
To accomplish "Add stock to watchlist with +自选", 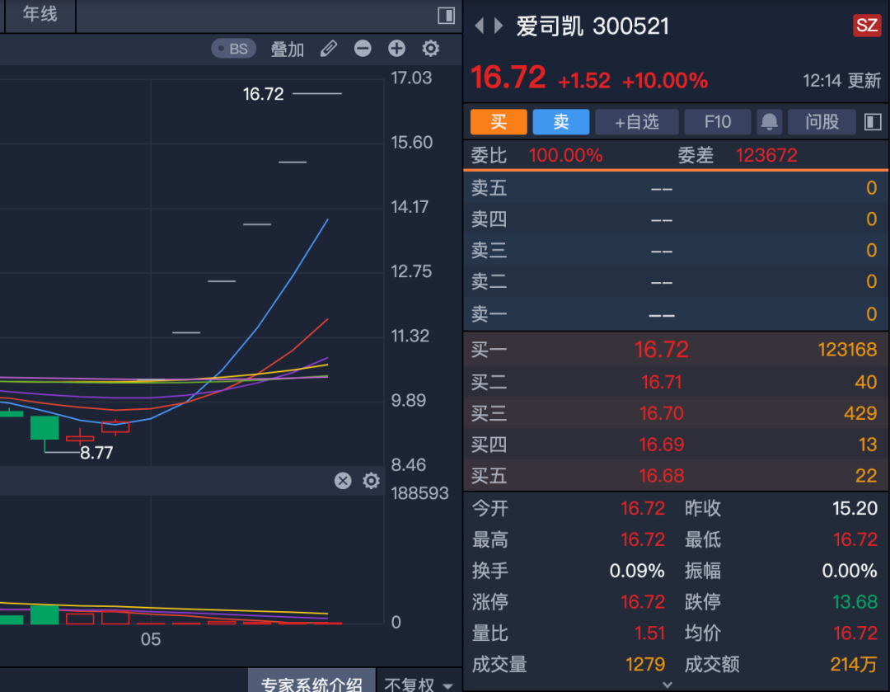I will (x=637, y=122).
